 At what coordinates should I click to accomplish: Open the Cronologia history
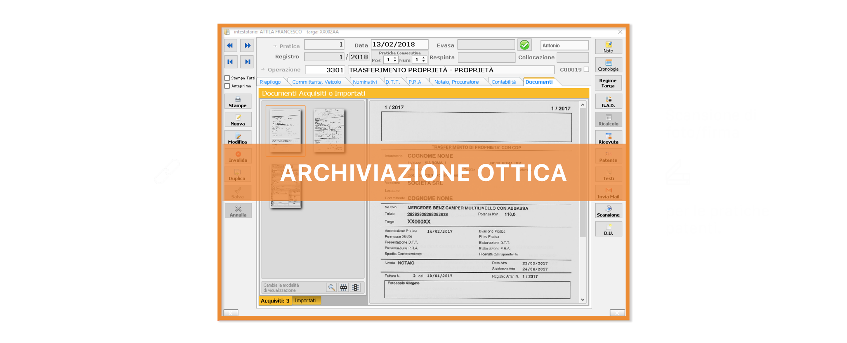[608, 65]
